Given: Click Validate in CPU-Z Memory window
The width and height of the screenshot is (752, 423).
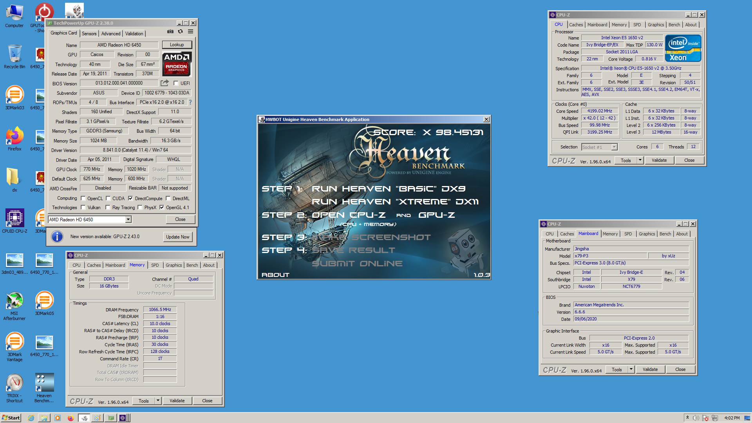Looking at the screenshot, I should click(177, 401).
